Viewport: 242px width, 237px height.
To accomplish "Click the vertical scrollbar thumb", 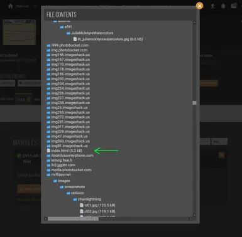I will [x=194, y=103].
